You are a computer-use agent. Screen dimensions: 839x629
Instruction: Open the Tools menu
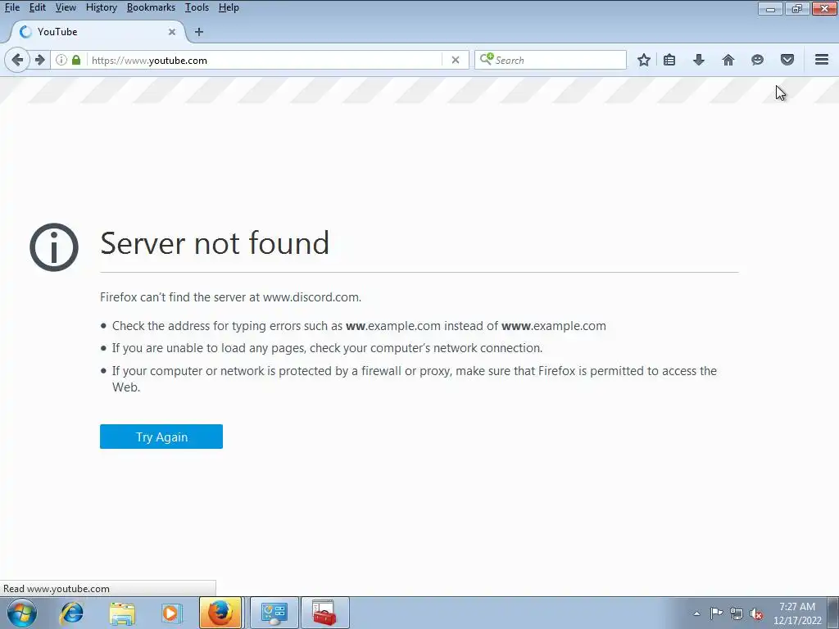pyautogui.click(x=197, y=7)
